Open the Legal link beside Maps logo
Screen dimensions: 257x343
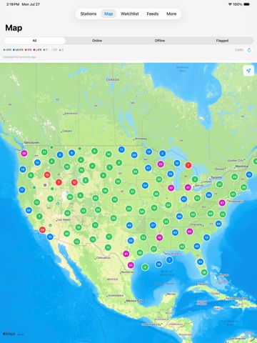(x=21, y=334)
